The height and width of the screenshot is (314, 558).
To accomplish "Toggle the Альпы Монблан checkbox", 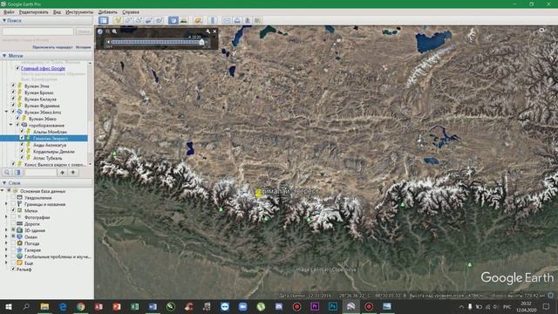I will pyautogui.click(x=22, y=132).
